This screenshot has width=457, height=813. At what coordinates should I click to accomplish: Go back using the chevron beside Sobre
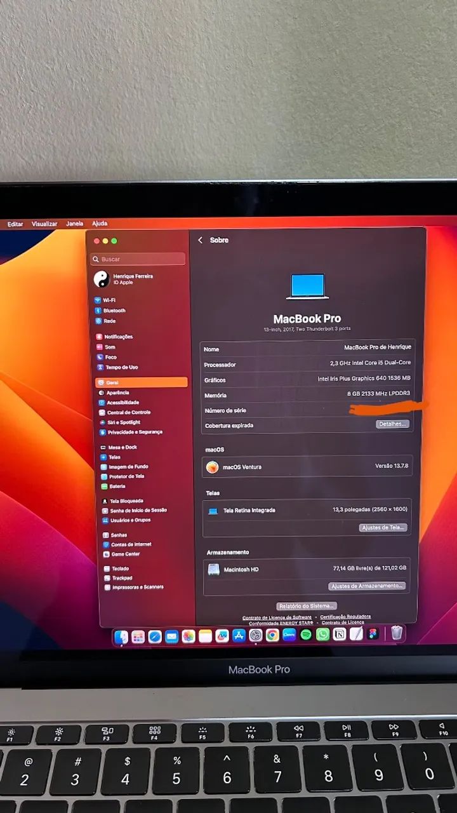(201, 240)
